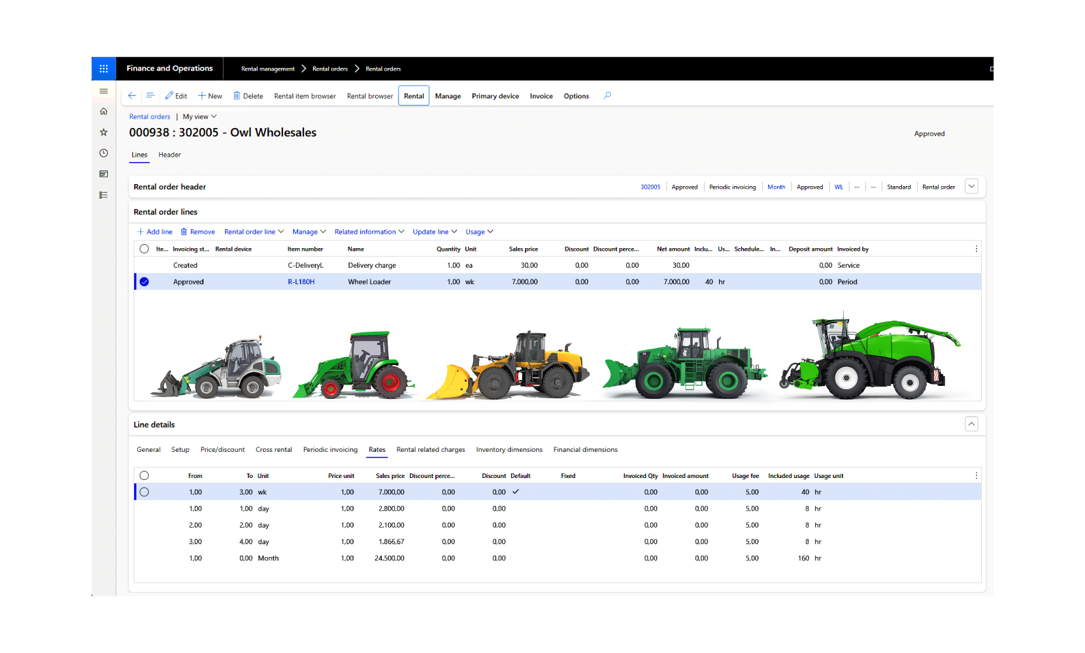This screenshot has width=1085, height=653.
Task: Open Recent clock icon in sidebar
Action: pyautogui.click(x=103, y=153)
